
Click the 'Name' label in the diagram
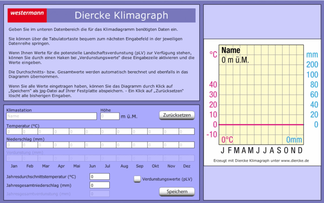tap(231, 50)
